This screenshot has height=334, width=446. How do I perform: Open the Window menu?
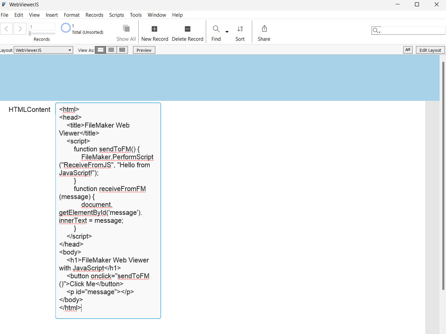[x=157, y=15]
